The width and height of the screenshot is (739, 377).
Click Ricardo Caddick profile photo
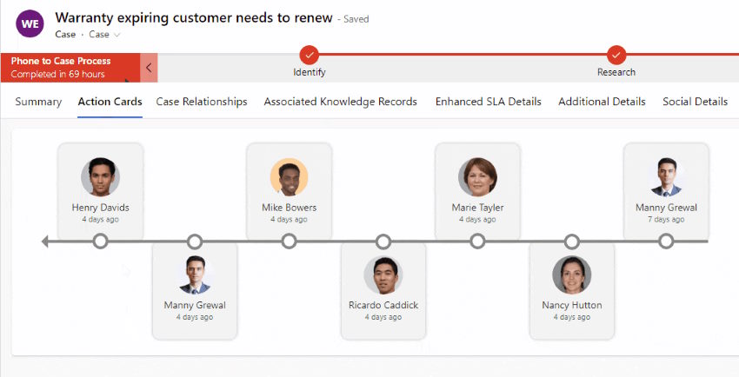(x=383, y=275)
